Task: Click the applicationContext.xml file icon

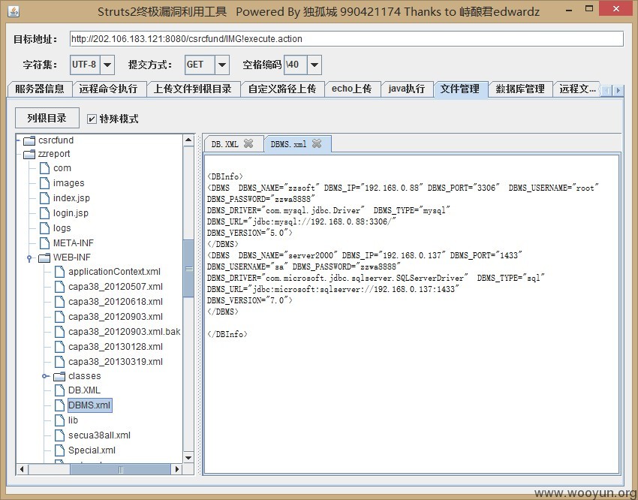Action: point(59,272)
